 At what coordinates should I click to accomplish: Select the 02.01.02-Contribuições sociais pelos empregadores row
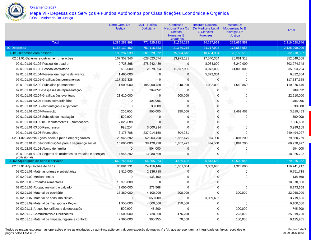click(155, 138)
